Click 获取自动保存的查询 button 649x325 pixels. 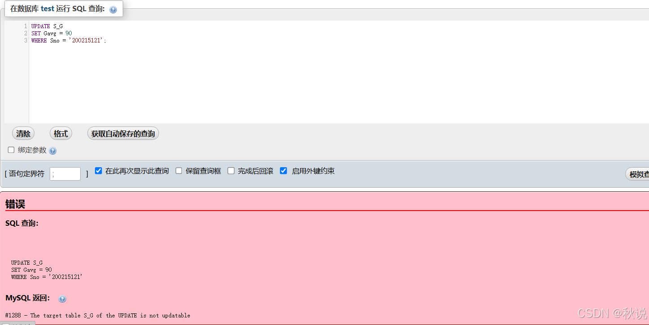[123, 133]
